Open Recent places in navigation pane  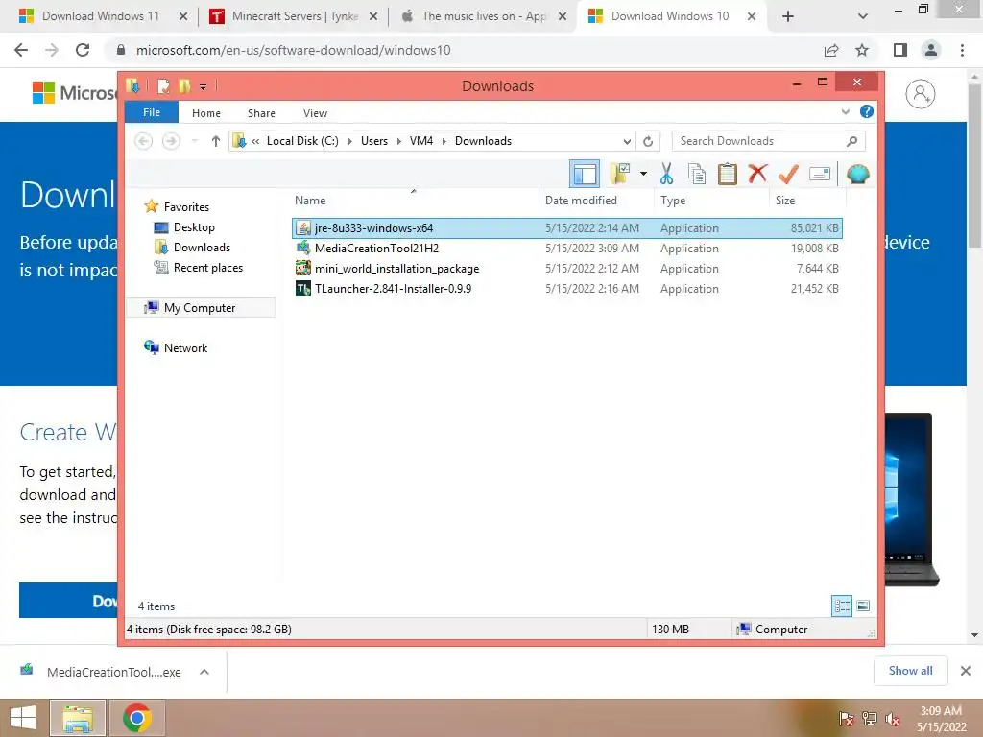tap(207, 268)
